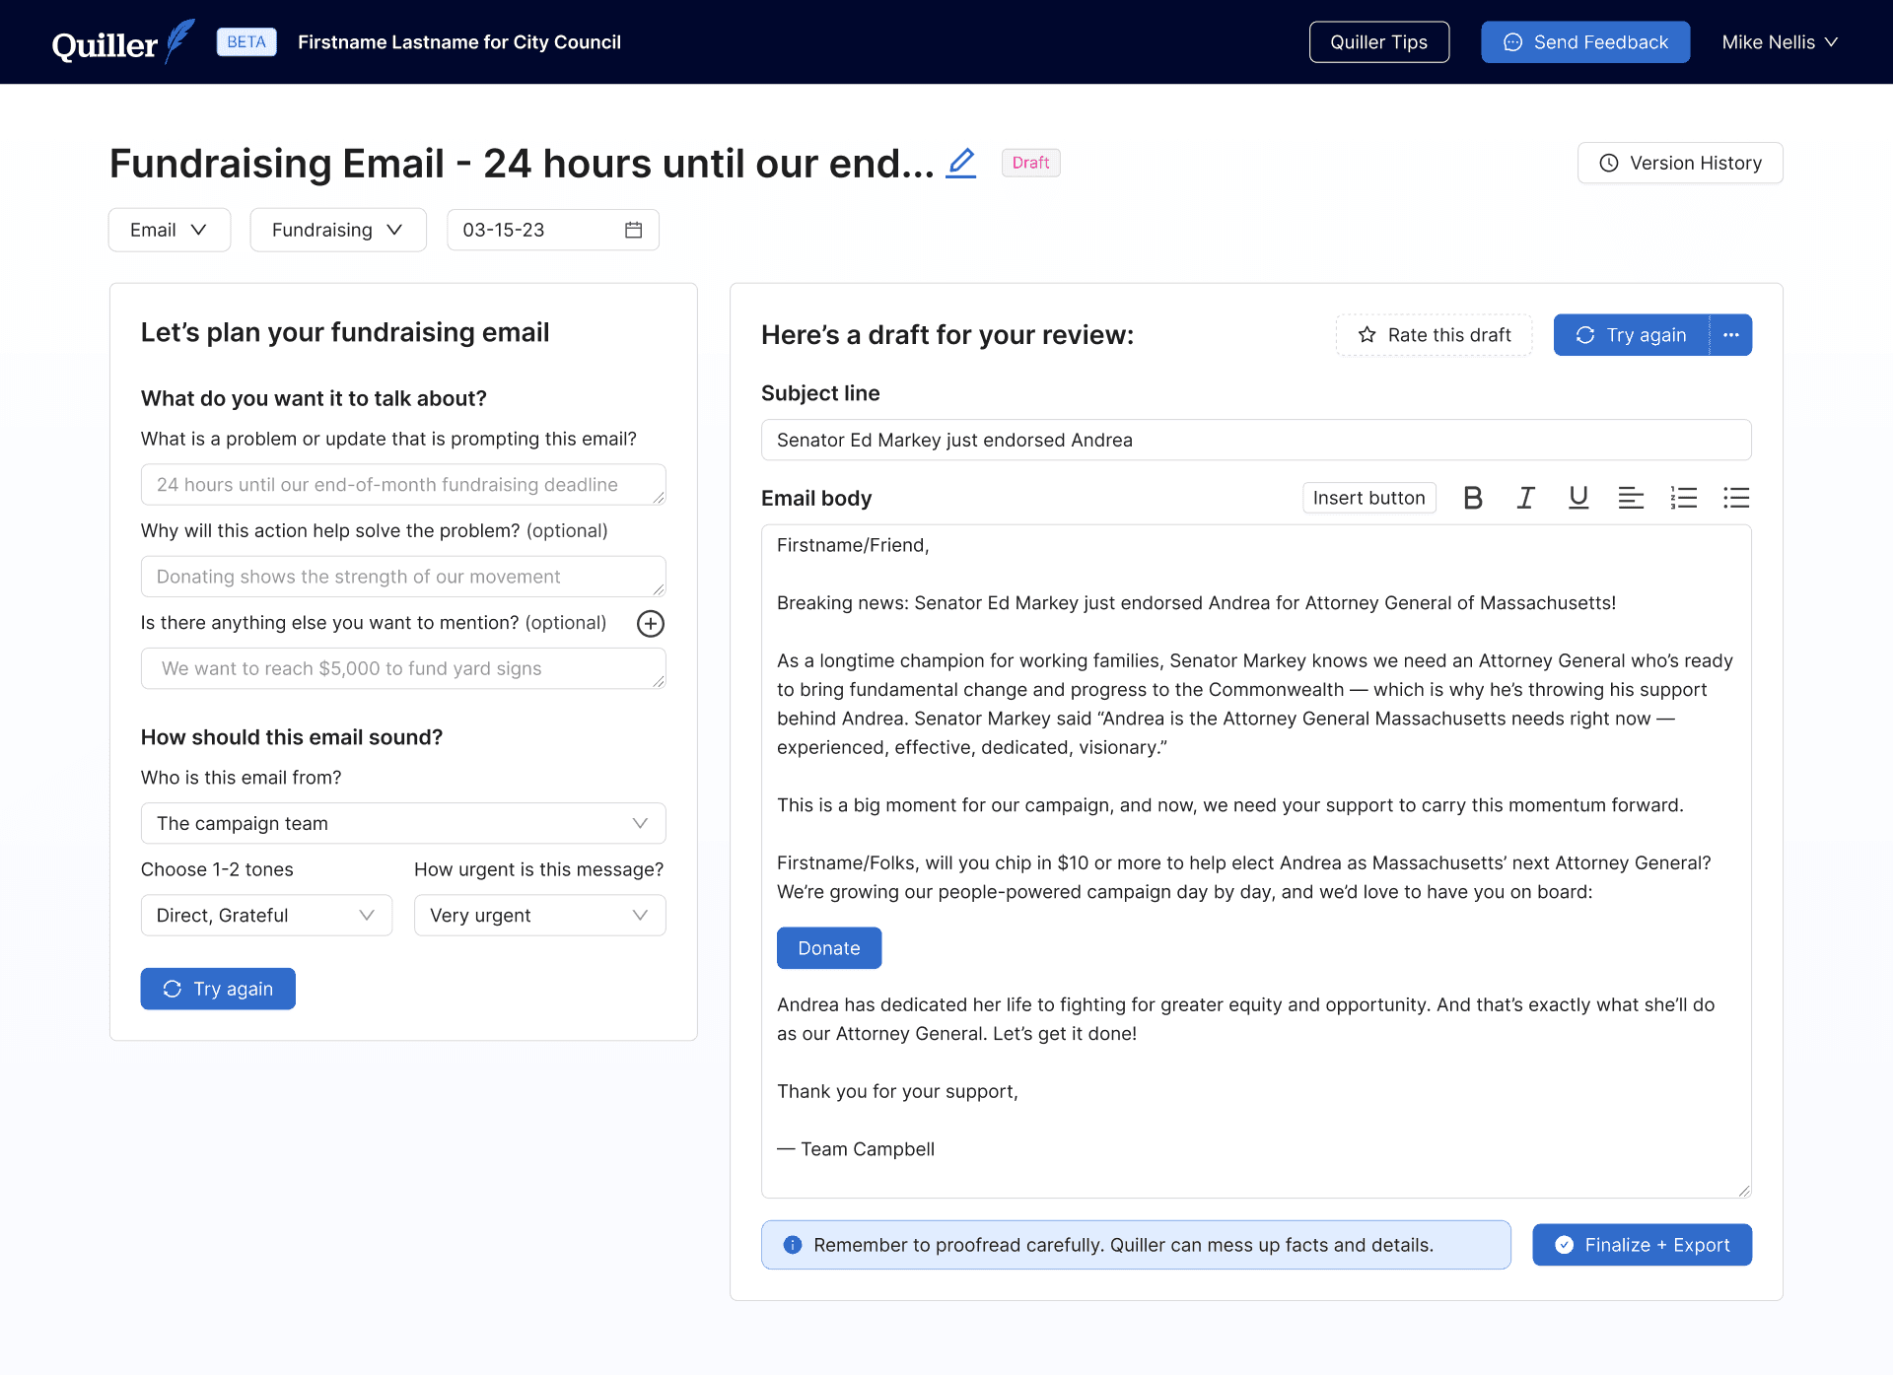
Task: Open Version History
Action: [1679, 163]
